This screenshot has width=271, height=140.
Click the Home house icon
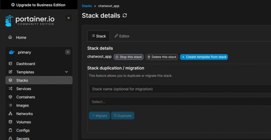point(10,37)
